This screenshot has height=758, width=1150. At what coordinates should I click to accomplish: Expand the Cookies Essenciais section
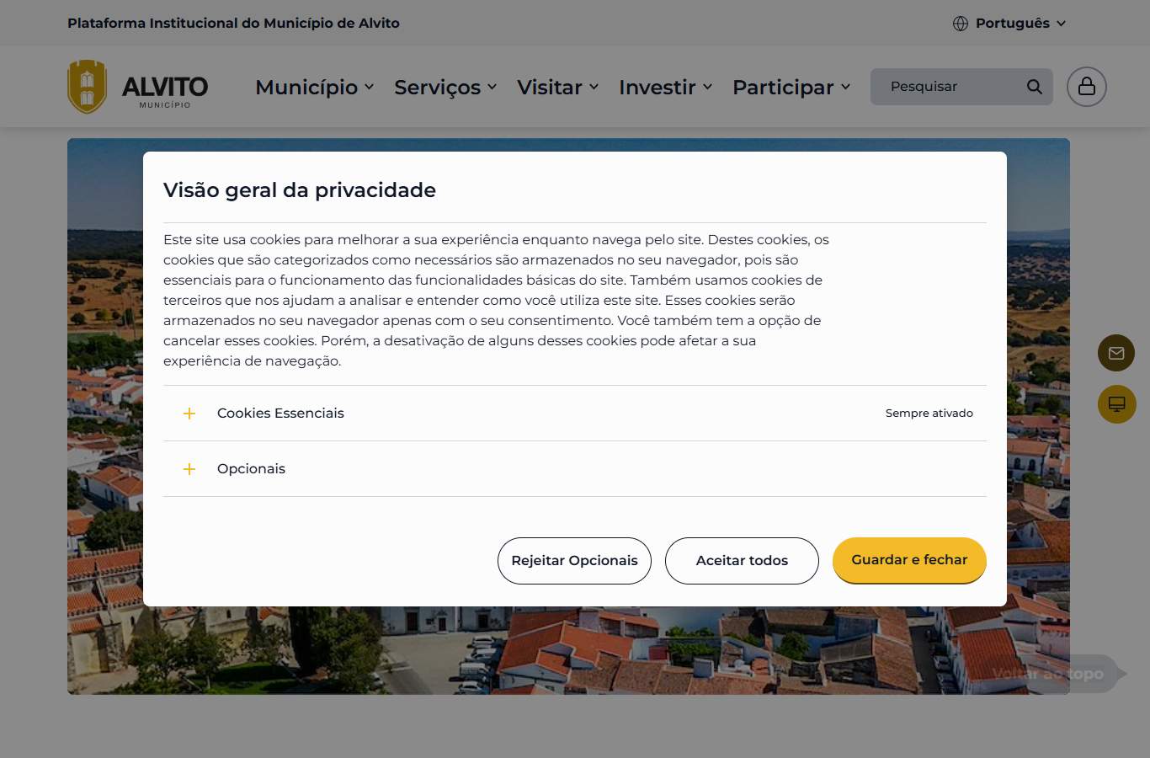click(x=575, y=414)
